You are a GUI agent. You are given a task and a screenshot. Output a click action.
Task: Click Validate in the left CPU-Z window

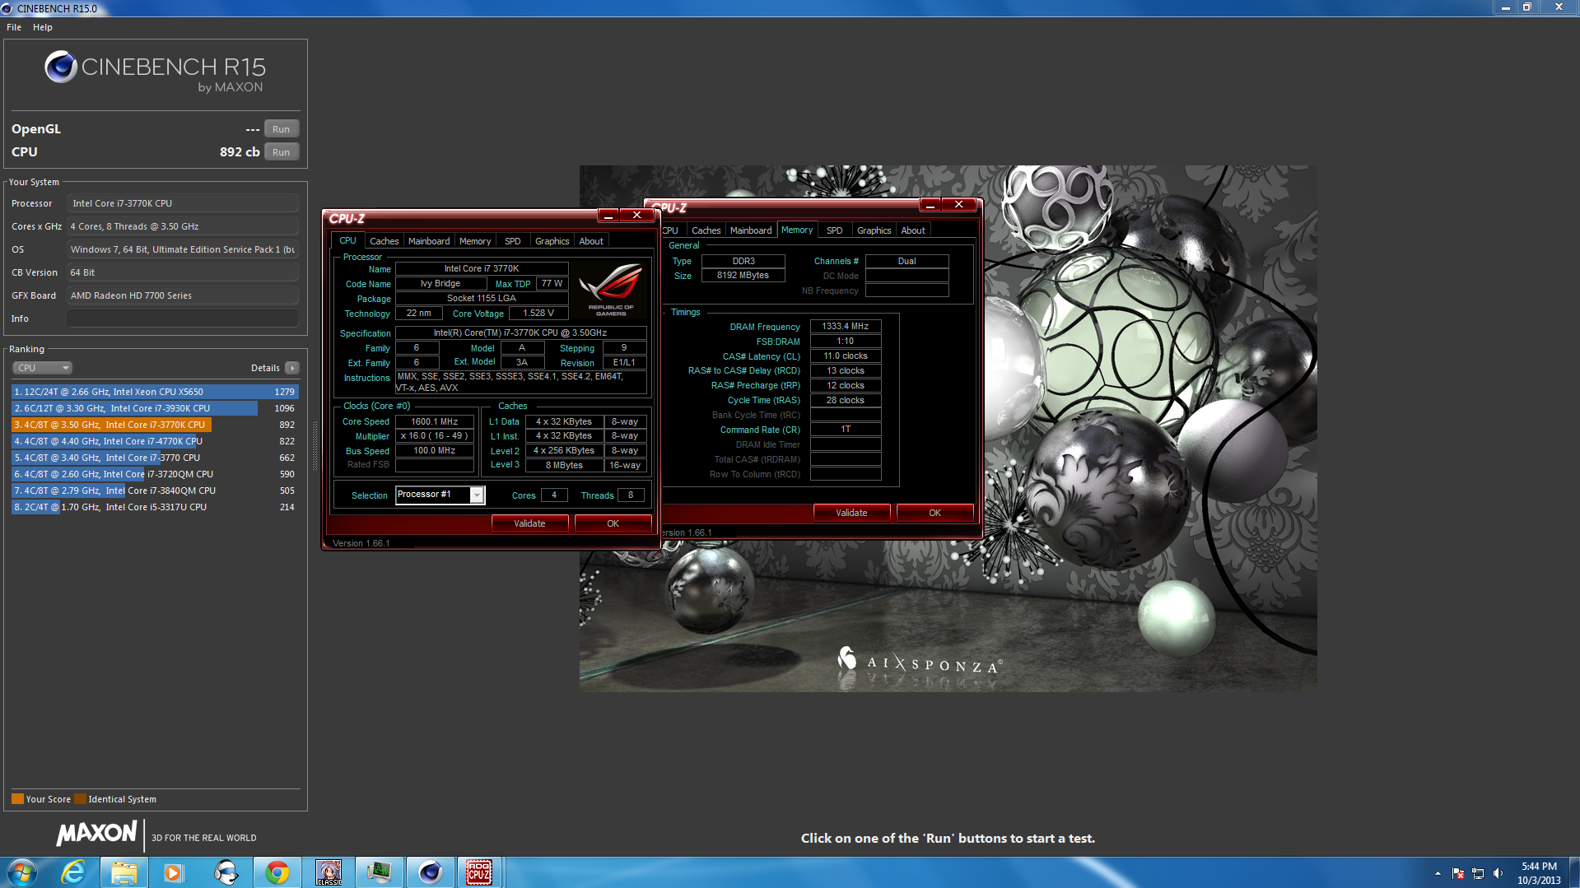point(529,523)
